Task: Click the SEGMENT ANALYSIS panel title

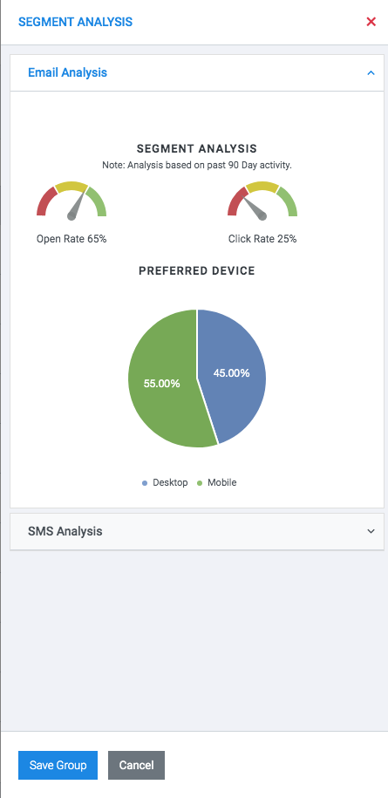Action: (75, 22)
